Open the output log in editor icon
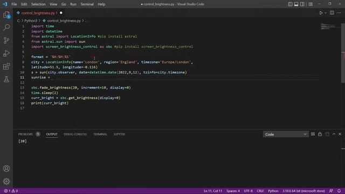The width and height of the screenshot is (345, 194). click(x=327, y=134)
